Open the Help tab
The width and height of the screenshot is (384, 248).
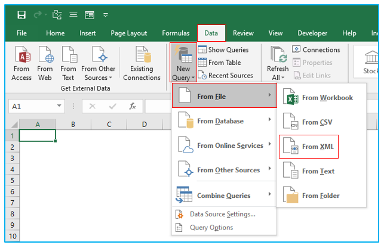tap(349, 33)
